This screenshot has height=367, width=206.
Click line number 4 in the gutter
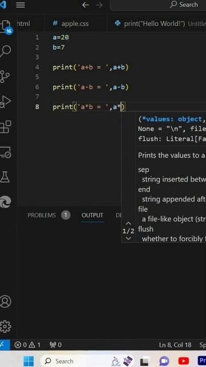click(x=37, y=68)
